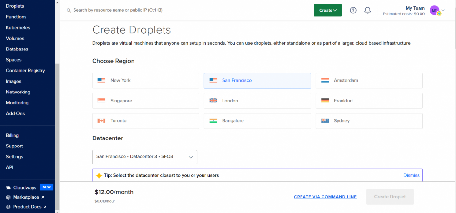The width and height of the screenshot is (456, 213).
Task: Dismiss the datacenter tip
Action: (411, 175)
